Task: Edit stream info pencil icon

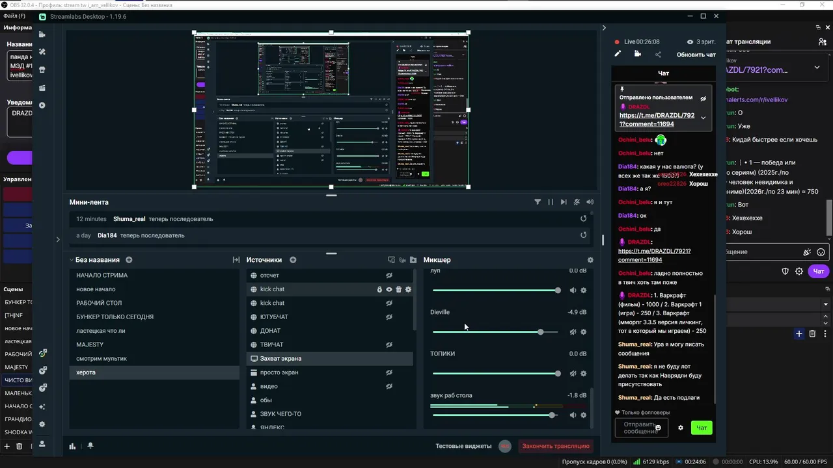Action: (x=618, y=54)
